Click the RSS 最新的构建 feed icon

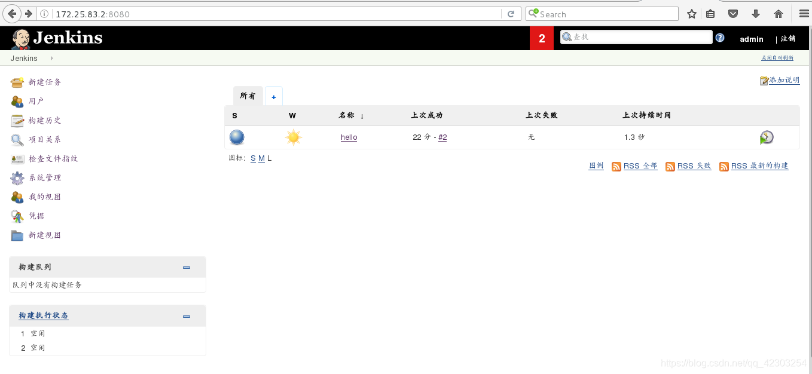coord(724,167)
